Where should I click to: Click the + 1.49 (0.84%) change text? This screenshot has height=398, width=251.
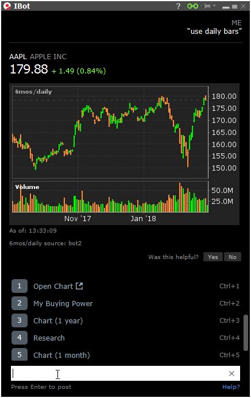(x=79, y=71)
